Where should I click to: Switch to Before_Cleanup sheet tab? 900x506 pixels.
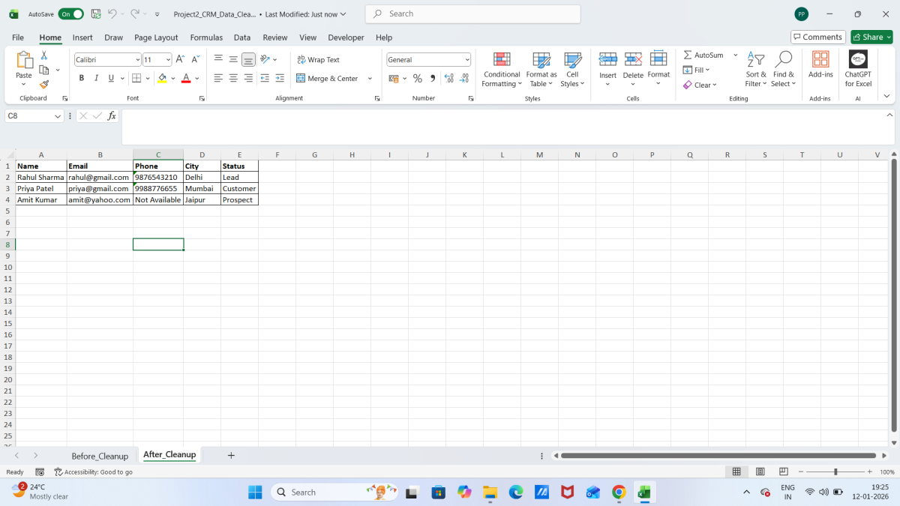[100, 456]
